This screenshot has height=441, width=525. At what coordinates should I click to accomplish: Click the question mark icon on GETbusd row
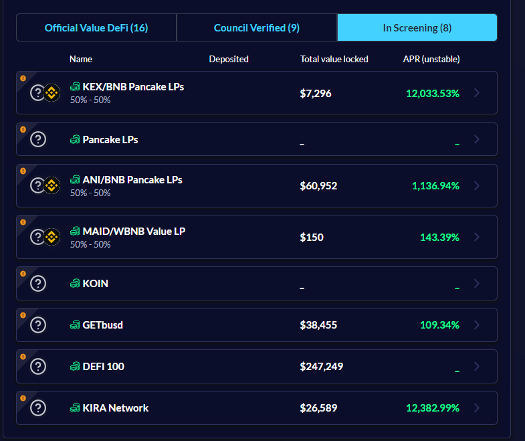click(x=38, y=325)
